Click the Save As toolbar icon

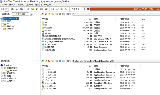click(22, 9)
